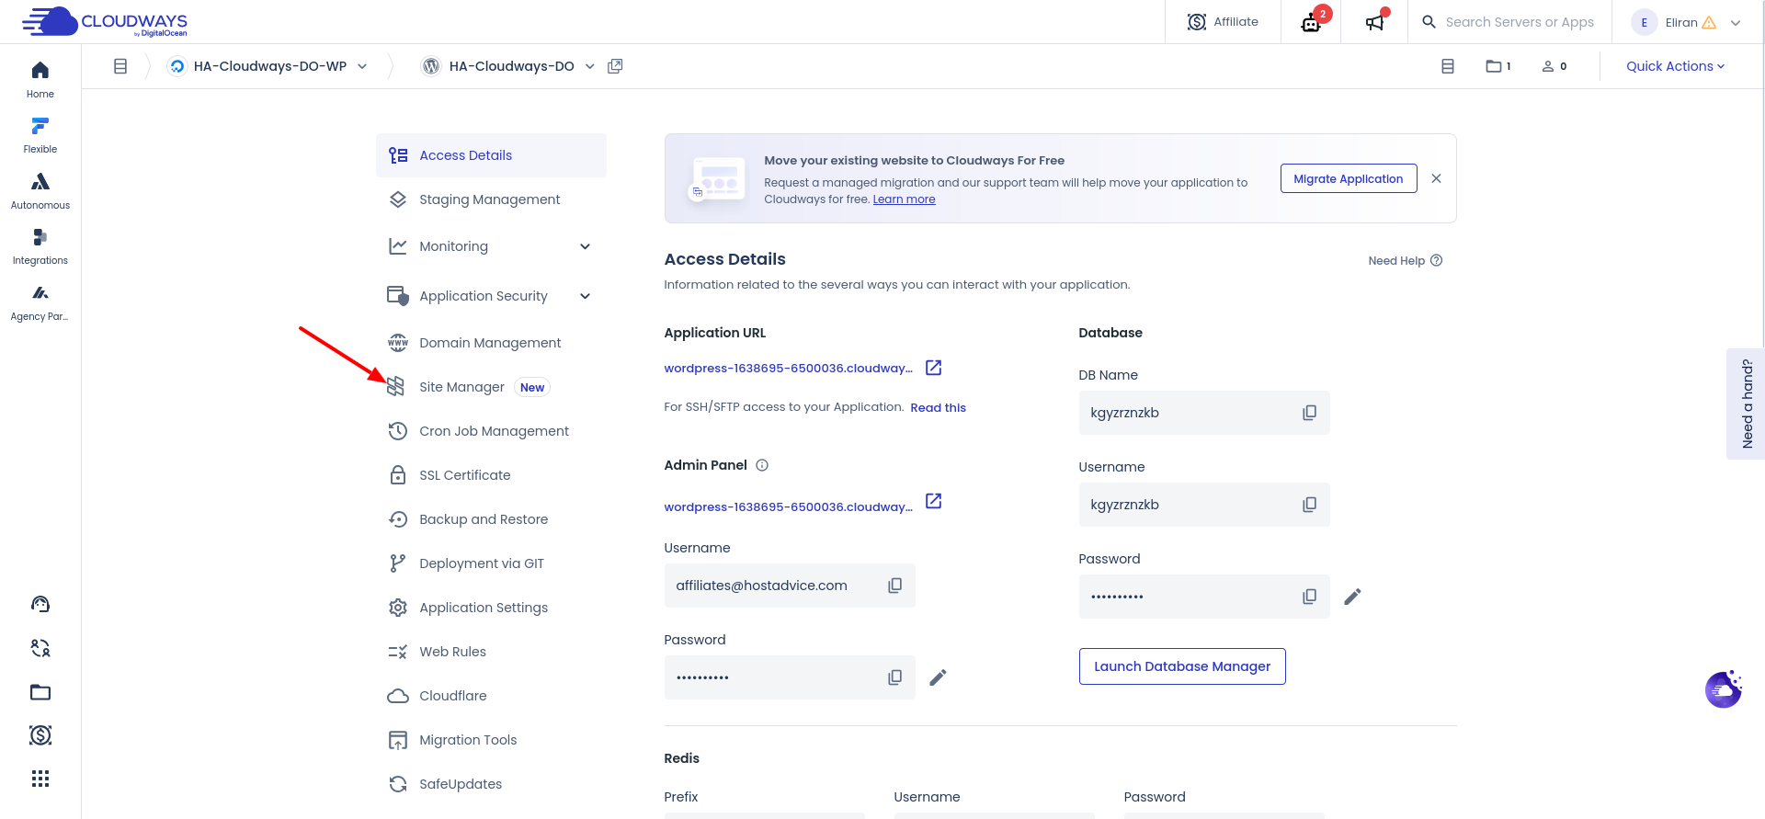The image size is (1765, 819).
Task: Edit the admin panel password pencil
Action: click(938, 677)
